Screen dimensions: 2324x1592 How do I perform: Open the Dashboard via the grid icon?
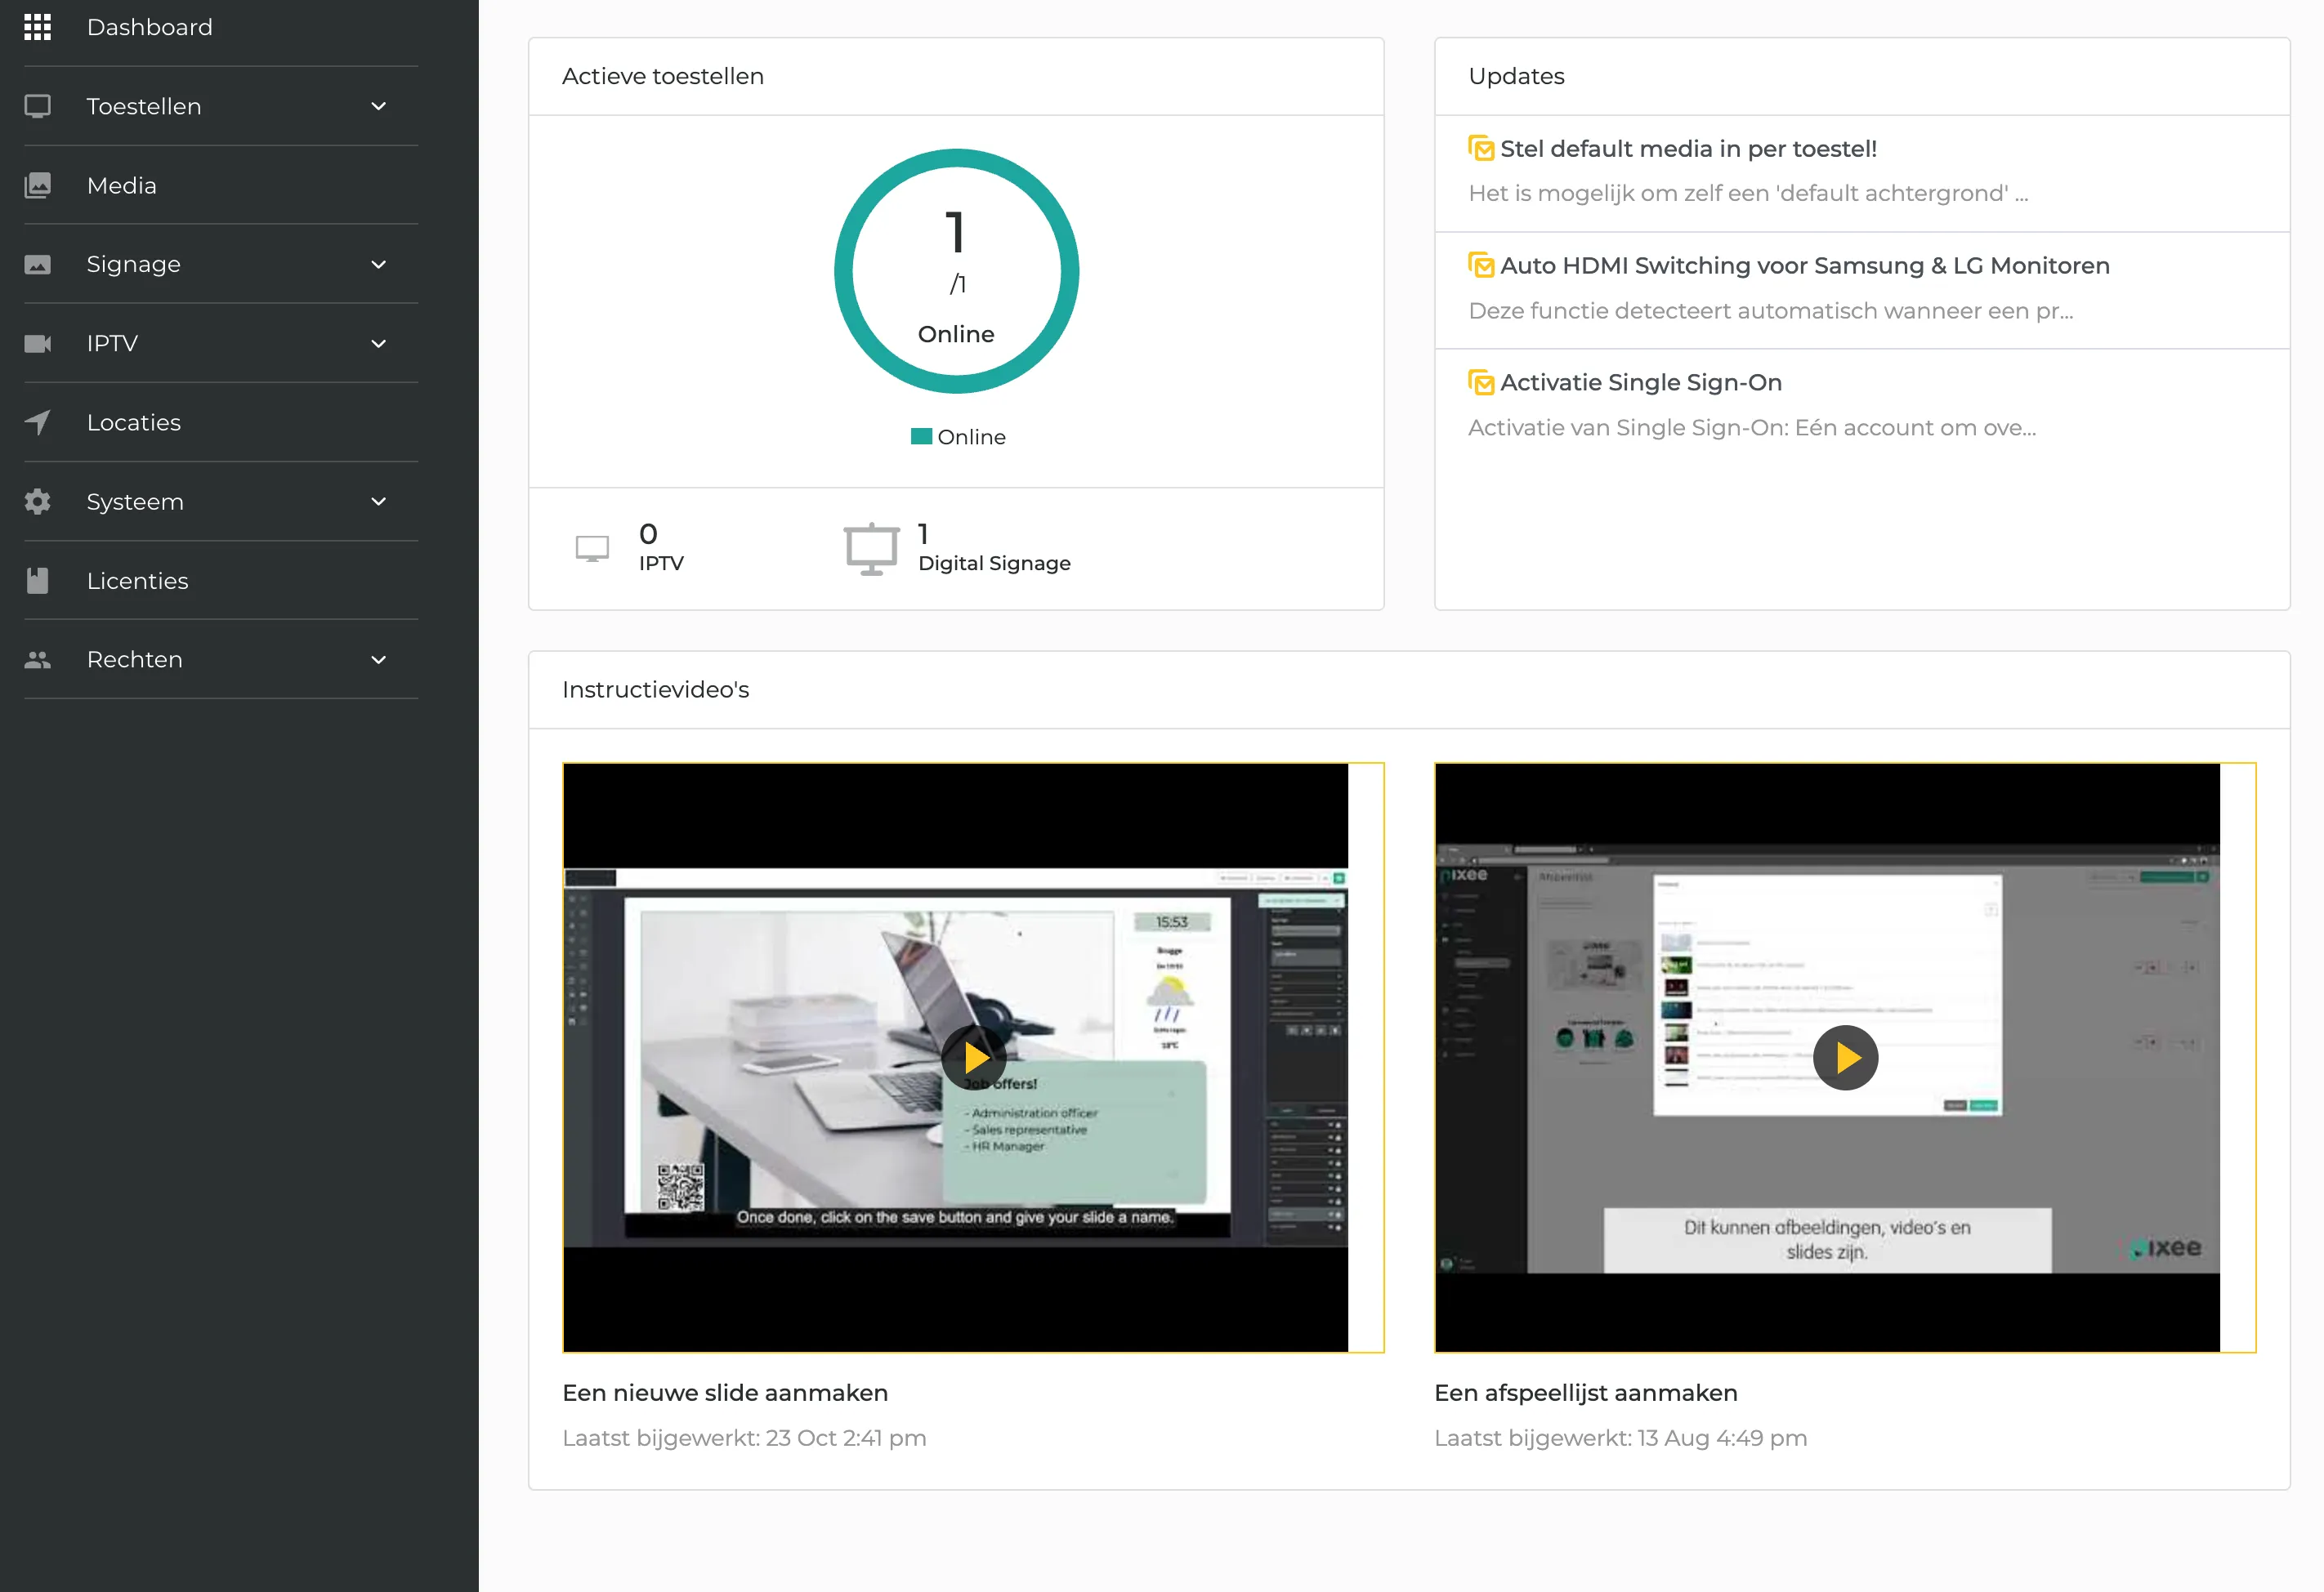pos(37,27)
